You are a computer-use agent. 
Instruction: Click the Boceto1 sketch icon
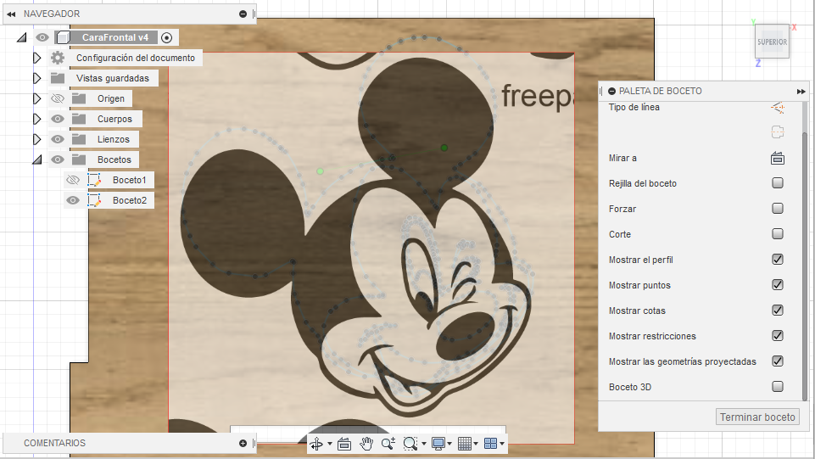[x=94, y=180]
